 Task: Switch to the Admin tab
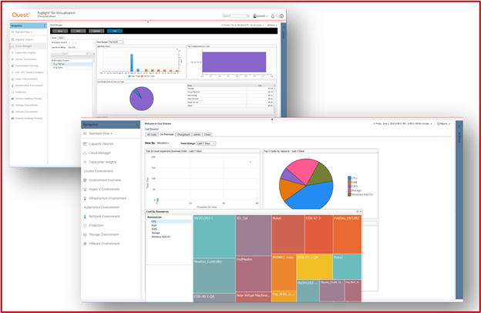click(197, 135)
